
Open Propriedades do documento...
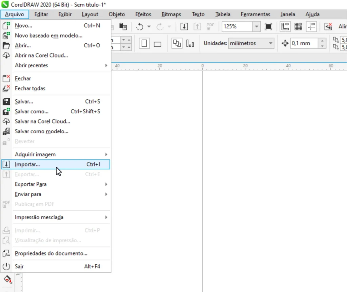pos(55,253)
